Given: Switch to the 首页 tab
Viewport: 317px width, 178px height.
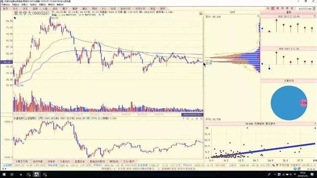Looking at the screenshot, I should (x=5, y=9).
